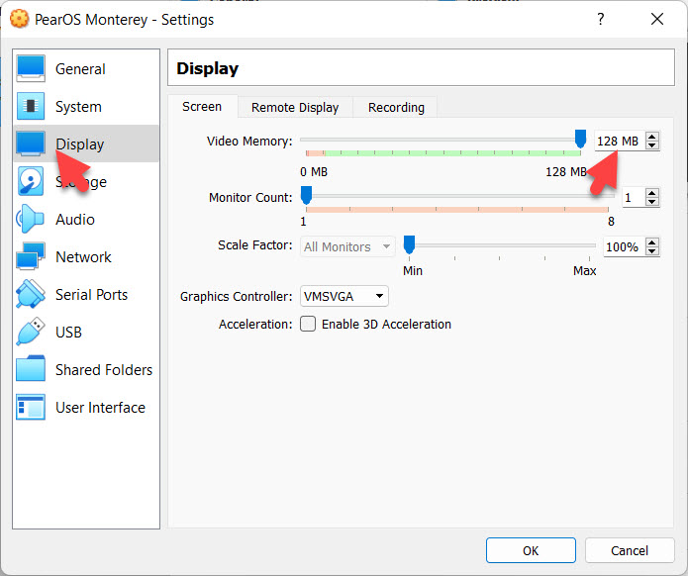Click the Graphics Controller label
Image resolution: width=688 pixels, height=576 pixels.
pyautogui.click(x=236, y=297)
